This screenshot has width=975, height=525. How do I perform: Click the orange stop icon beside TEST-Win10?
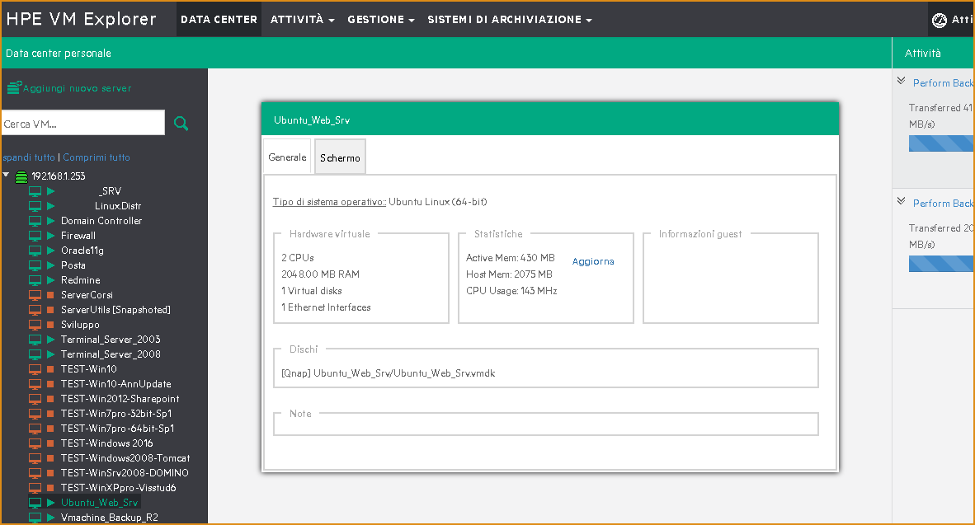[51, 369]
